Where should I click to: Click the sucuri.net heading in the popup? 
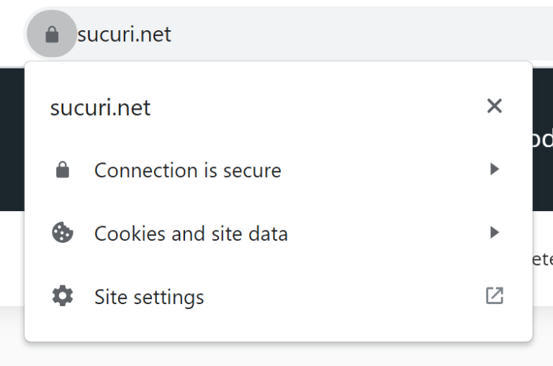point(100,107)
